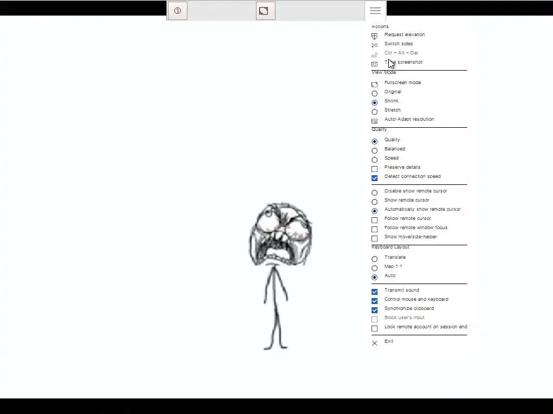553x414 pixels.
Task: Choose Exit to end the session
Action: click(389, 341)
